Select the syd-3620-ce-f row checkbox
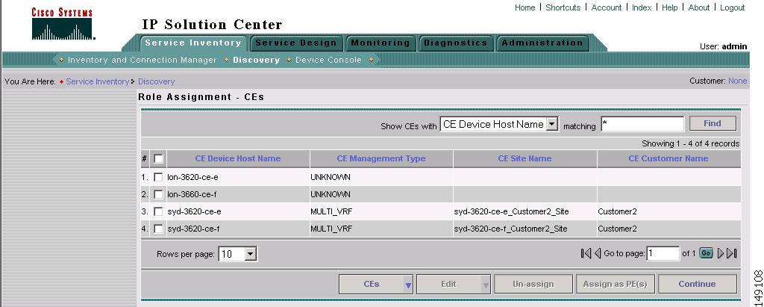 click(158, 229)
